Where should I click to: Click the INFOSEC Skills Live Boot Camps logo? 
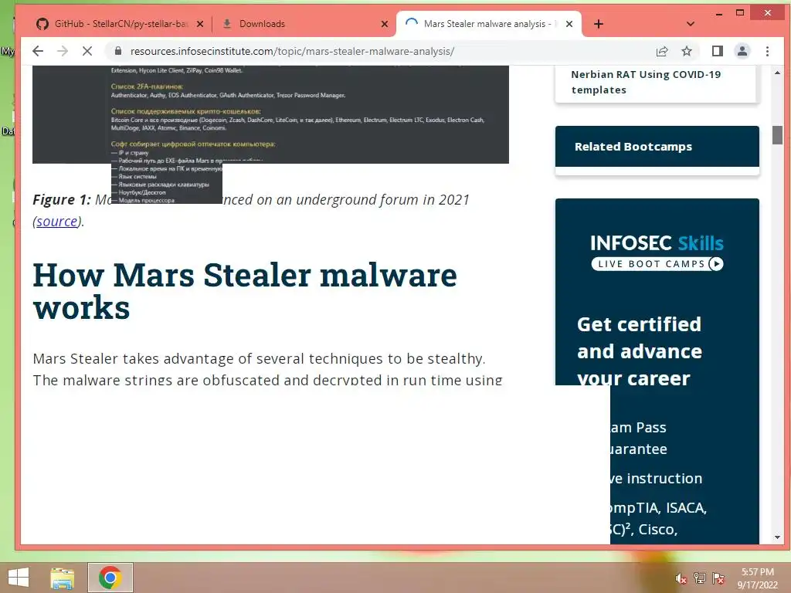pos(657,252)
